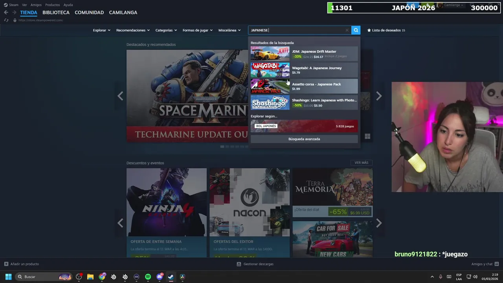Screen dimensions: 503x283
Task: Open the Ayuda menu
Action: coord(68,5)
